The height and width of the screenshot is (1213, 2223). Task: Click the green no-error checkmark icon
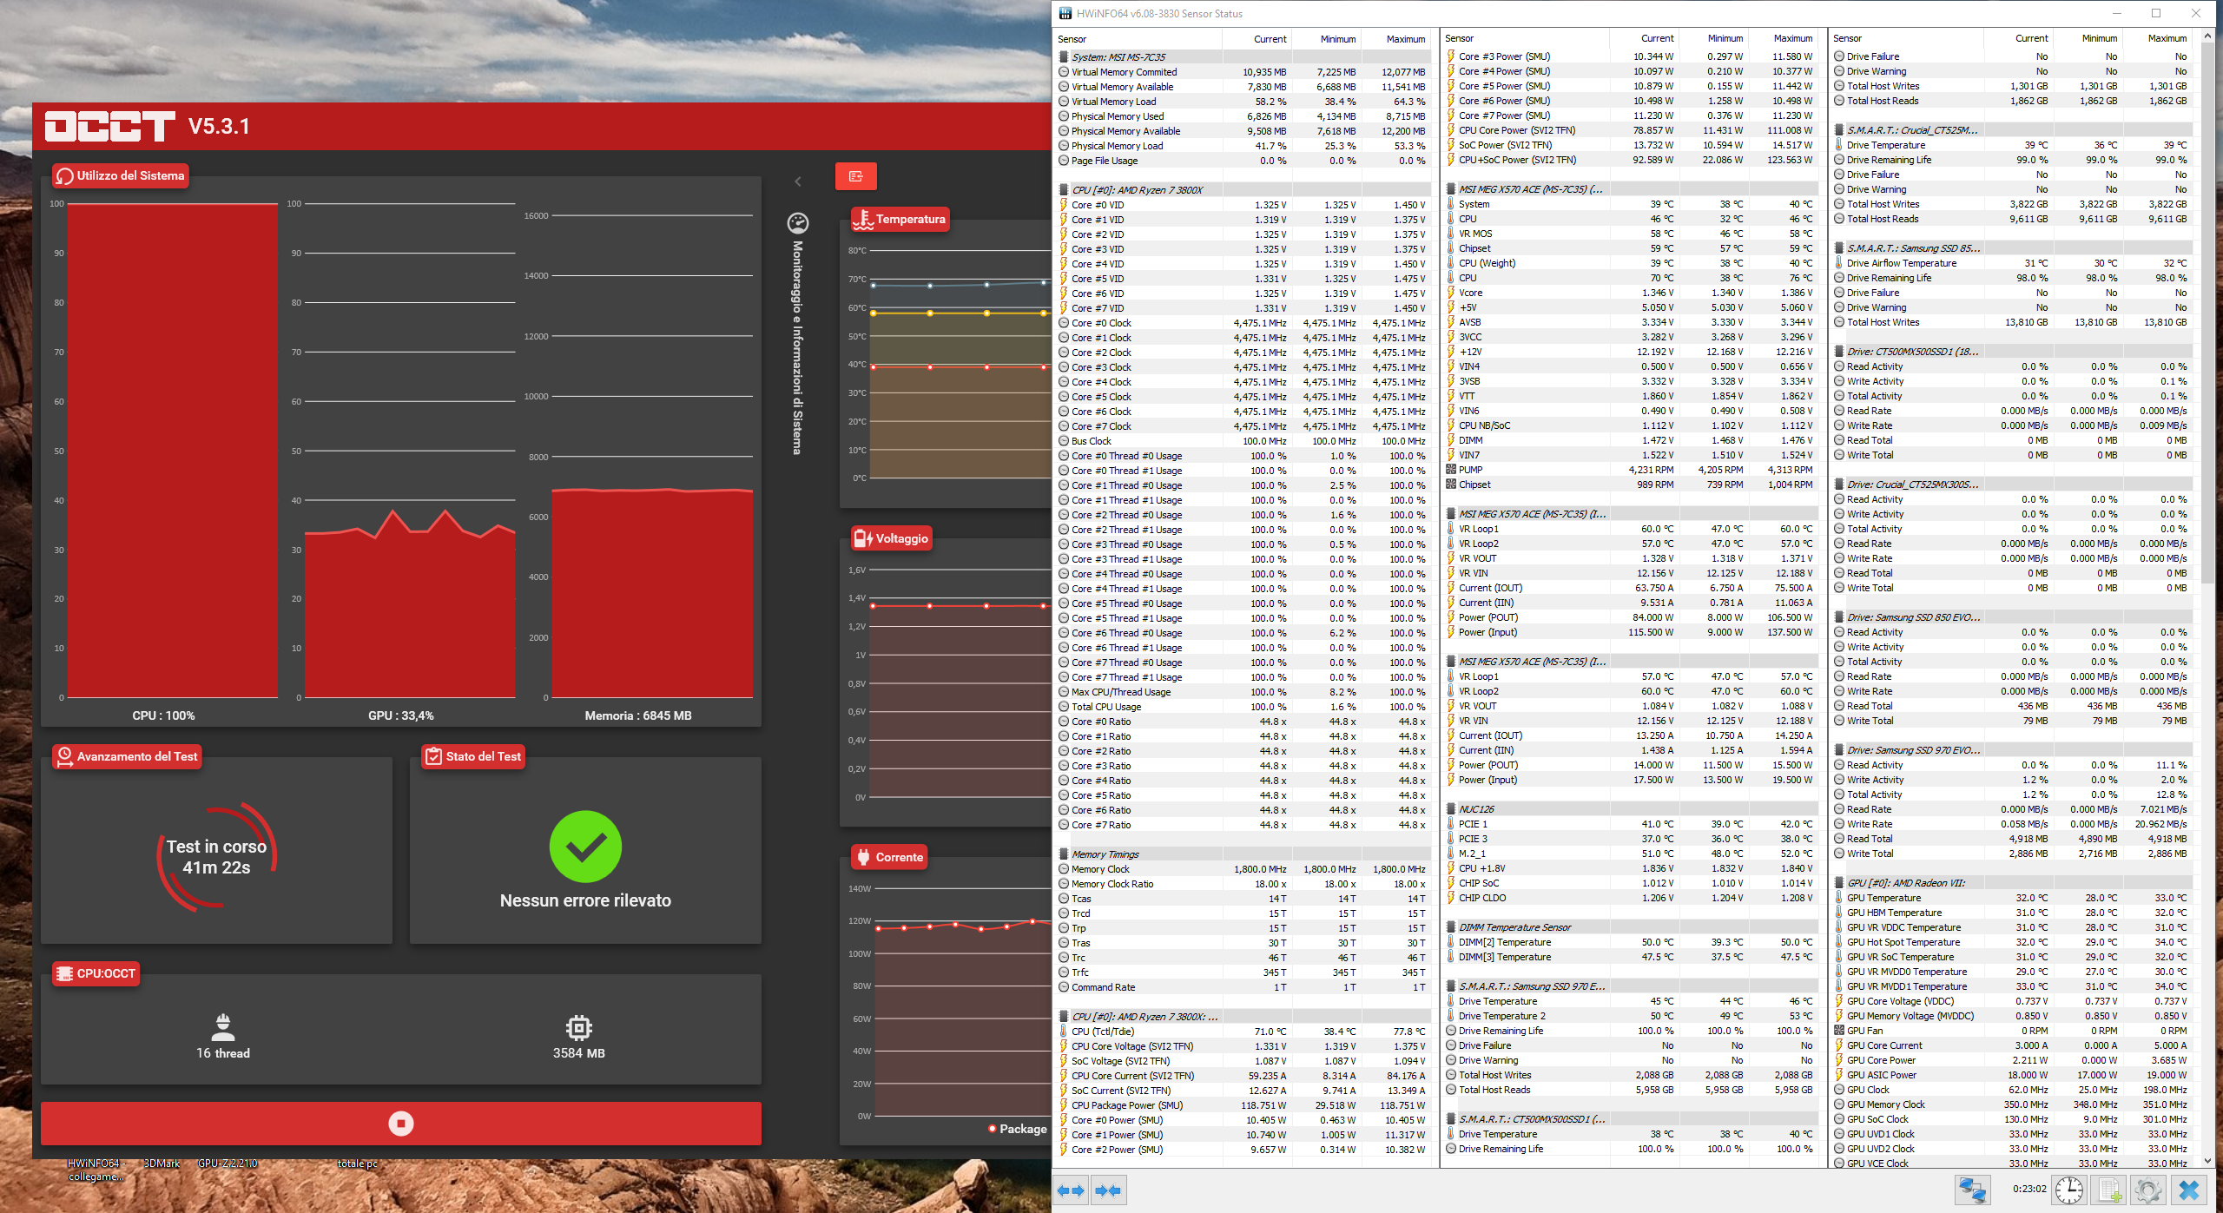click(x=585, y=847)
